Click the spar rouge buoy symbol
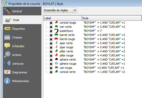142x98 pixels. [x=57, y=47]
